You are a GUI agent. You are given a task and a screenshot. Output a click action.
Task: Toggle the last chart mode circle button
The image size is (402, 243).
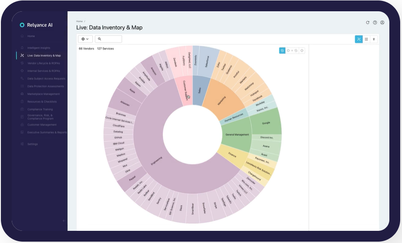pos(302,50)
